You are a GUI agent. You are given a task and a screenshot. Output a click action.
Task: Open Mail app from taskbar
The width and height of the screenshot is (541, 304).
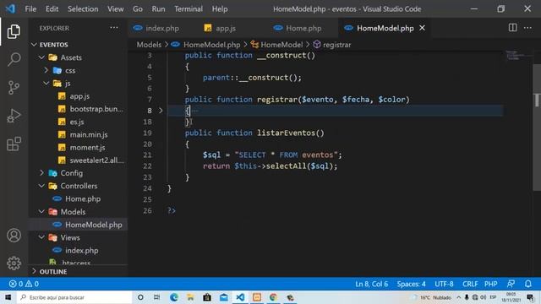point(223,297)
